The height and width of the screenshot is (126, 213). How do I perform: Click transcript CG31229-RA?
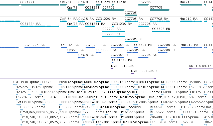[99, 21]
